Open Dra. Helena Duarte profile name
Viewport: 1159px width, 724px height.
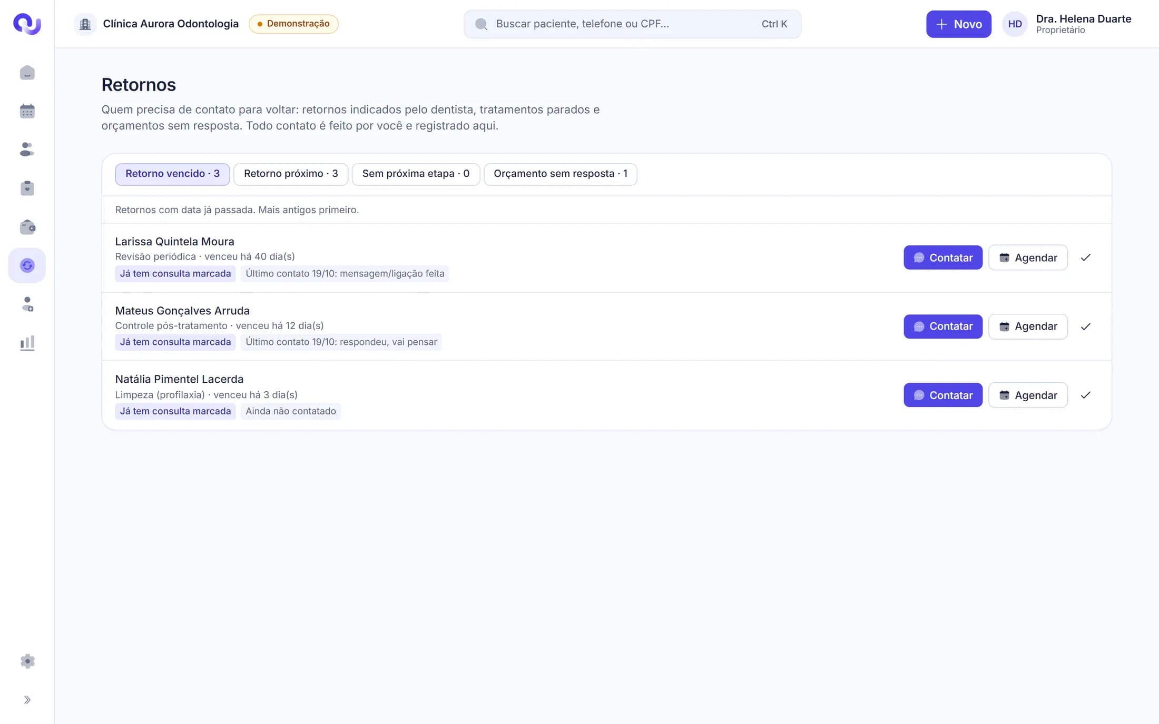click(1083, 19)
